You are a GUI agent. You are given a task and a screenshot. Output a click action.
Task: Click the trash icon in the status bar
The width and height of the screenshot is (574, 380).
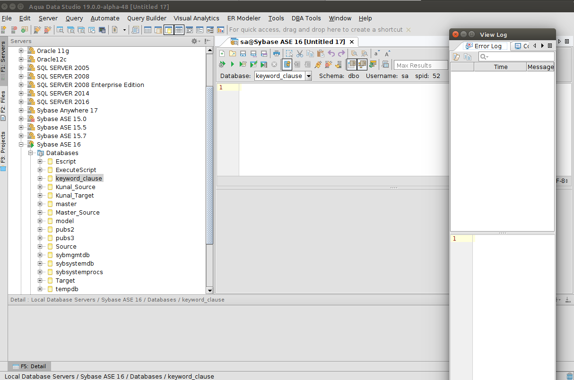pyautogui.click(x=569, y=376)
